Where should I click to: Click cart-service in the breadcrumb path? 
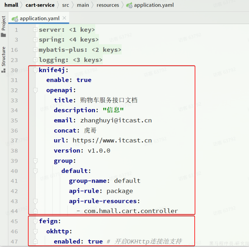coord(40,5)
